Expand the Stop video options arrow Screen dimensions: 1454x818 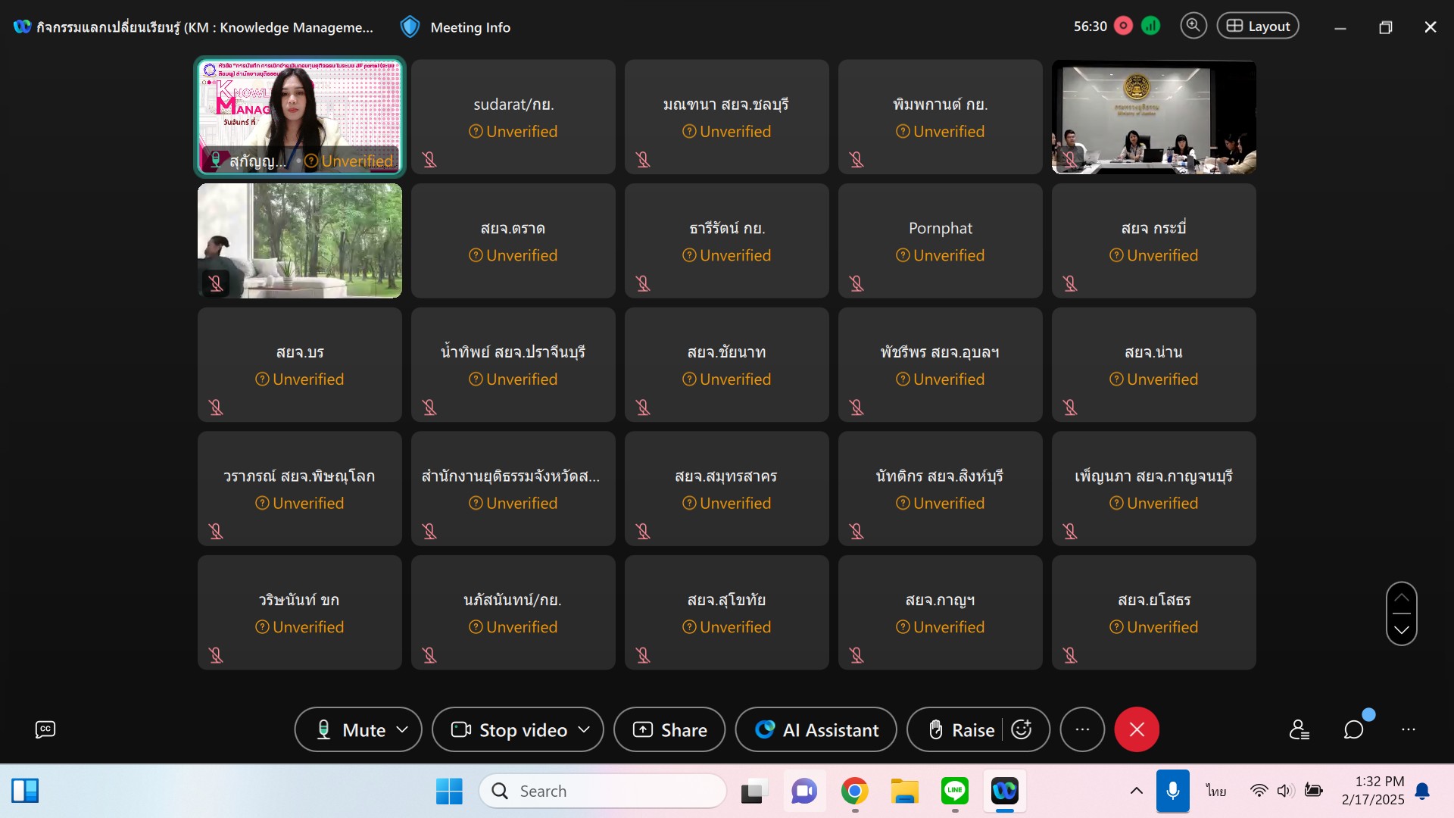tap(584, 729)
